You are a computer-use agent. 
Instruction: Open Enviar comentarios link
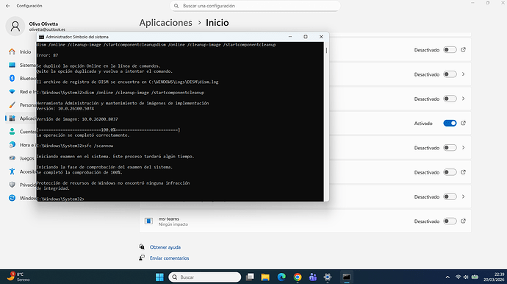169,258
